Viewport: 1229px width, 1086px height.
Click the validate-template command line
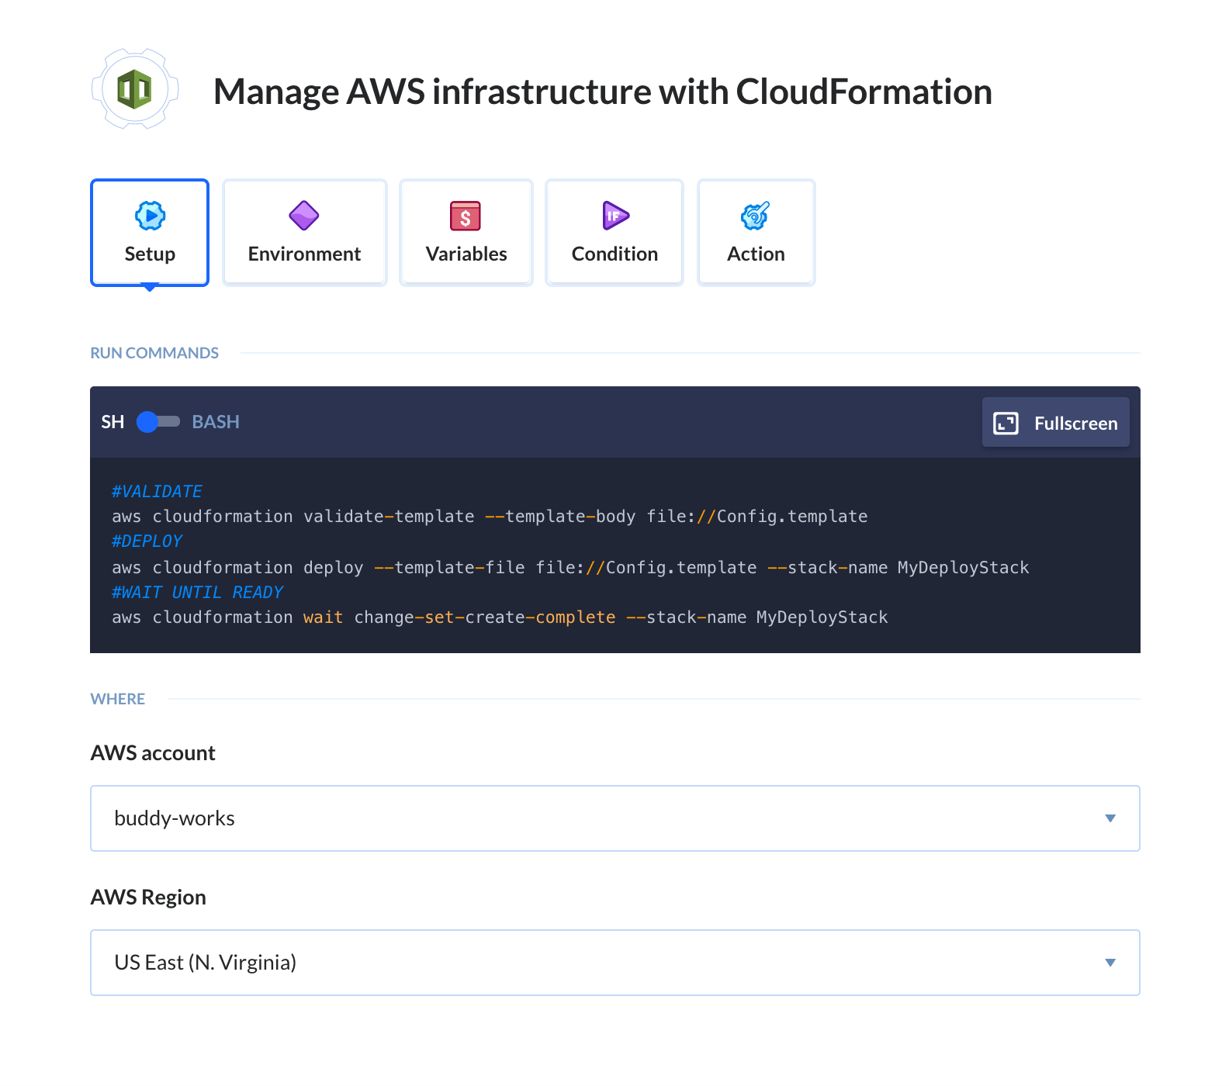pos(490,517)
